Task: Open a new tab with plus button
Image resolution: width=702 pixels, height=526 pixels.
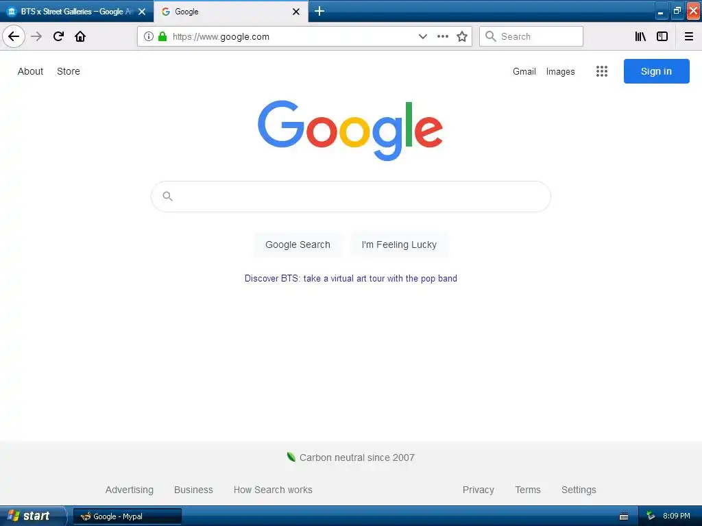Action: [319, 11]
